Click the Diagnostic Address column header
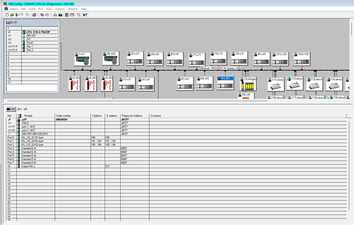This screenshot has width=354, height=225. click(135, 116)
